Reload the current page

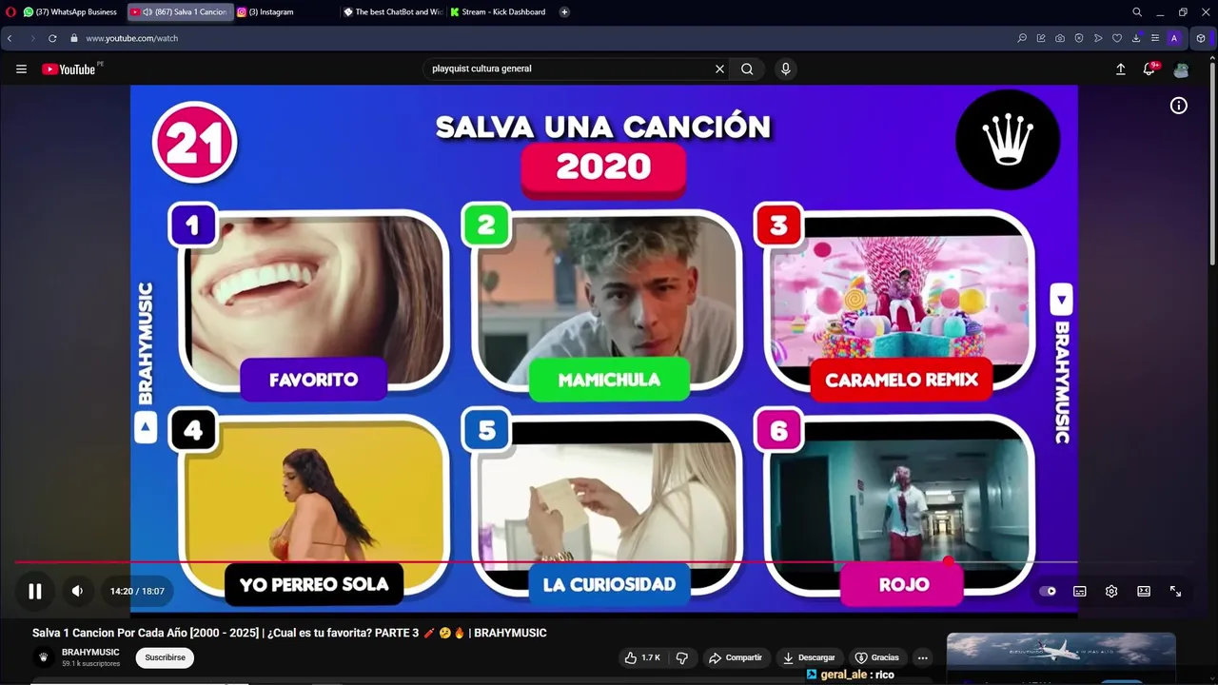(52, 38)
